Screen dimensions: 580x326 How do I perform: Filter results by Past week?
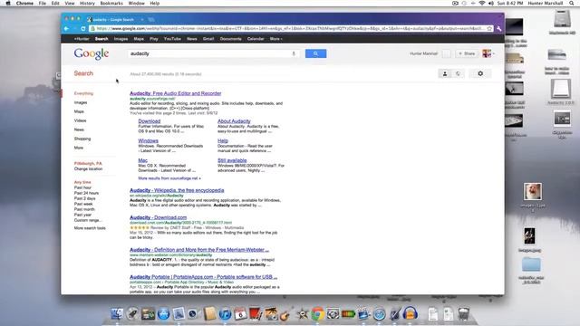tap(83, 204)
